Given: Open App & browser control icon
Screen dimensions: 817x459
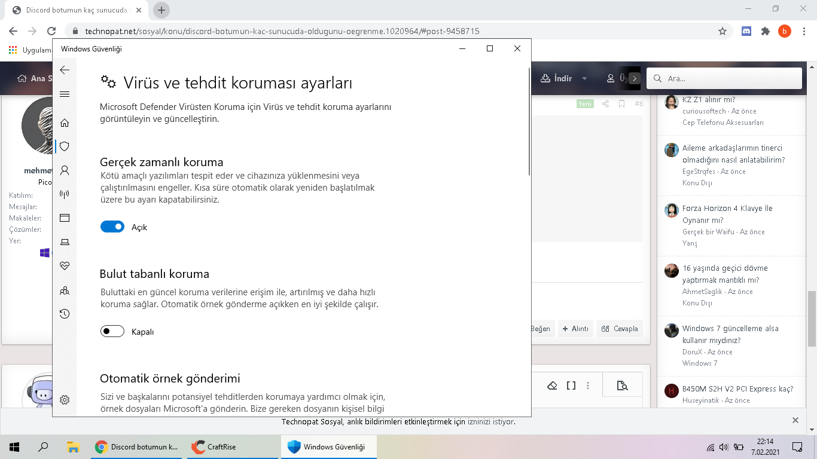Looking at the screenshot, I should pyautogui.click(x=65, y=218).
